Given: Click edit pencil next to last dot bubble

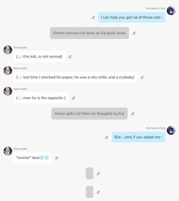Looking at the screenshot, I should click(x=98, y=192).
